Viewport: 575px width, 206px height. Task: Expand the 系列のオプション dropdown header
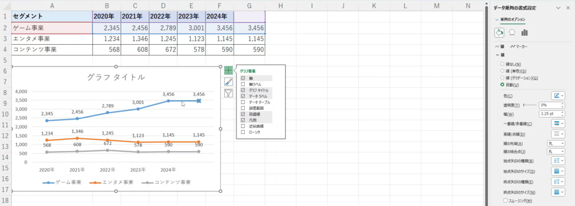point(510,20)
